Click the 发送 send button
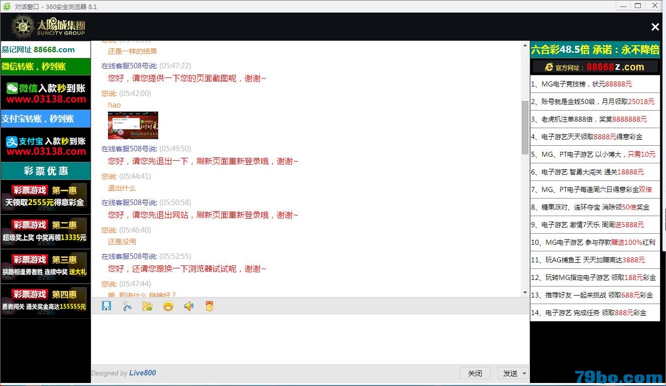This screenshot has height=386, width=666. (510, 373)
